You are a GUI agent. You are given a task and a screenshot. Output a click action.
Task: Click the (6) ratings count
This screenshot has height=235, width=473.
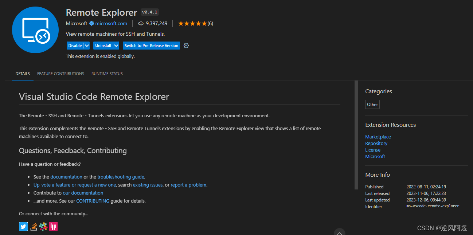coord(210,23)
